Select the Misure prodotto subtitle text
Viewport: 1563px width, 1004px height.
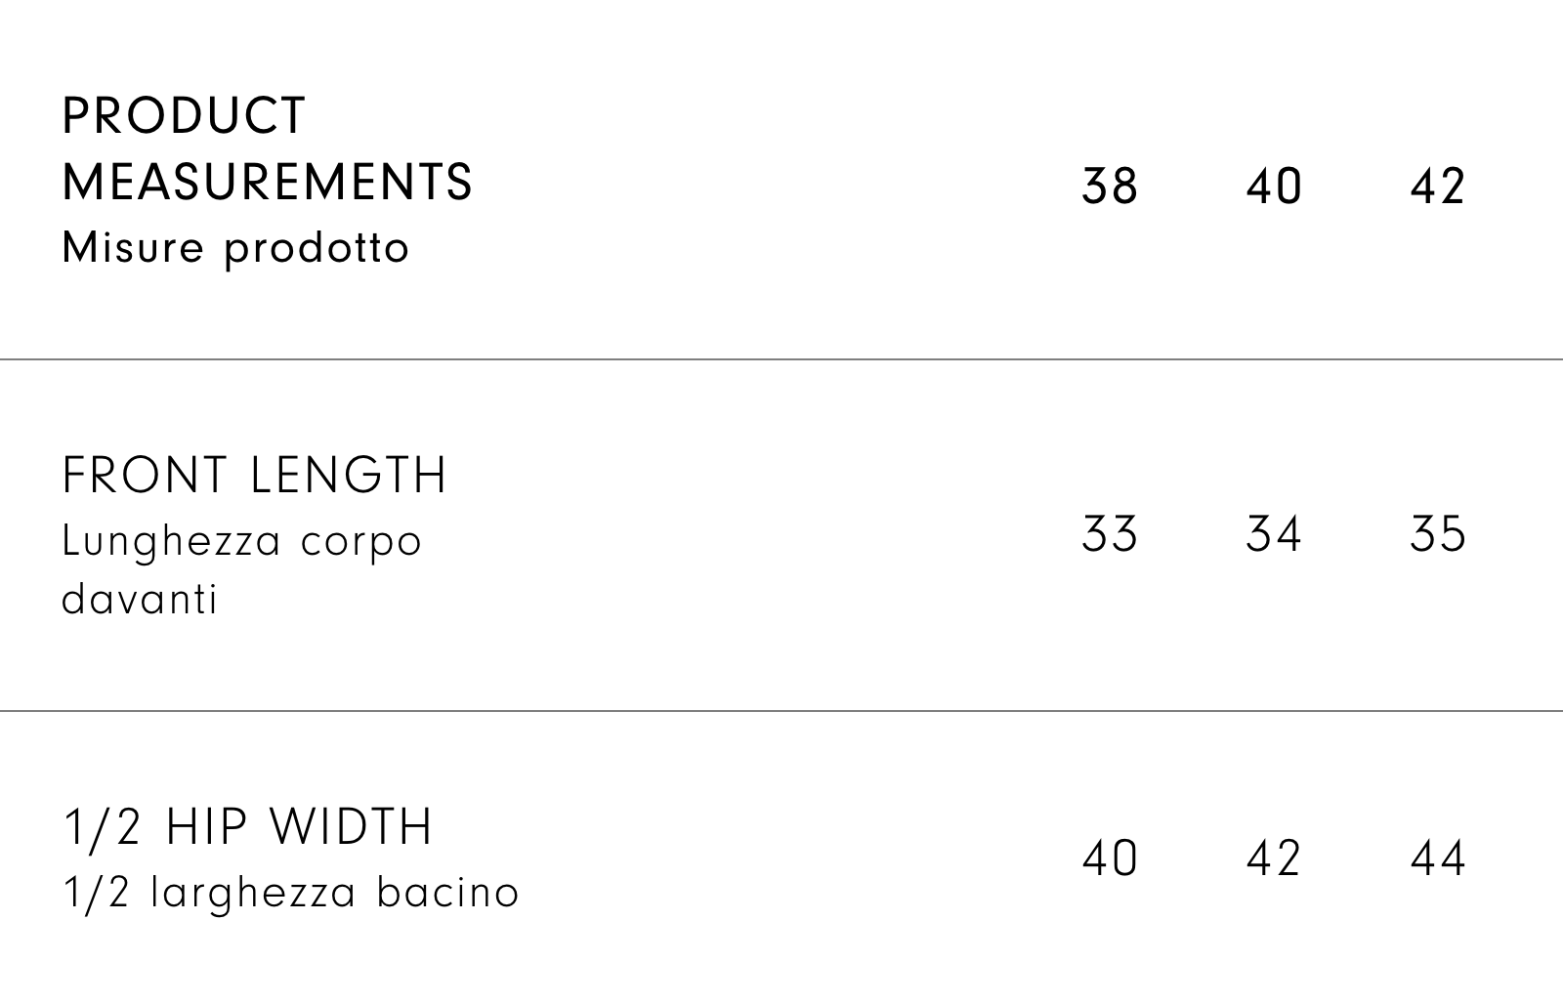235,248
